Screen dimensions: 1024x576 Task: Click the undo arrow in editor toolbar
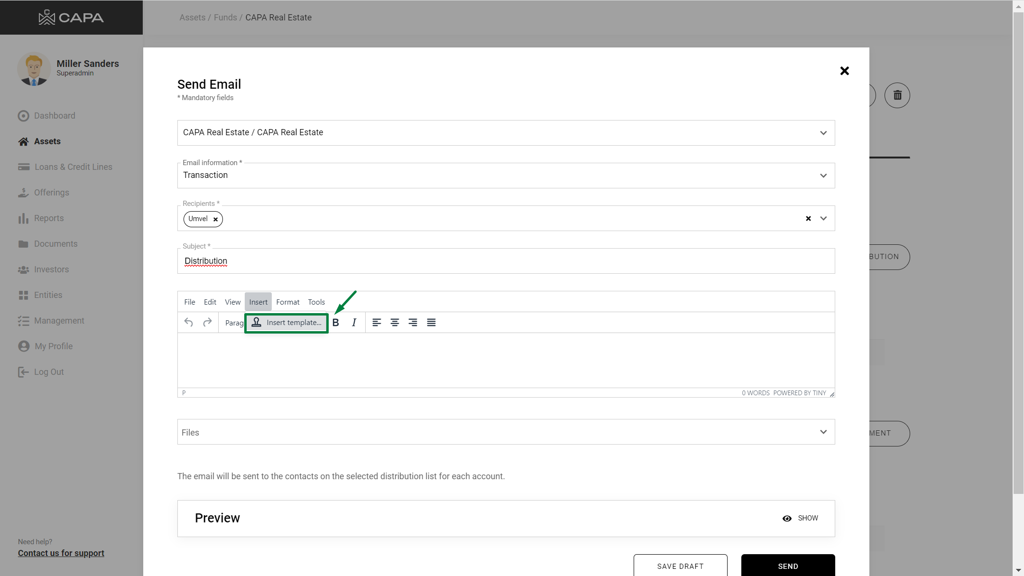(188, 323)
